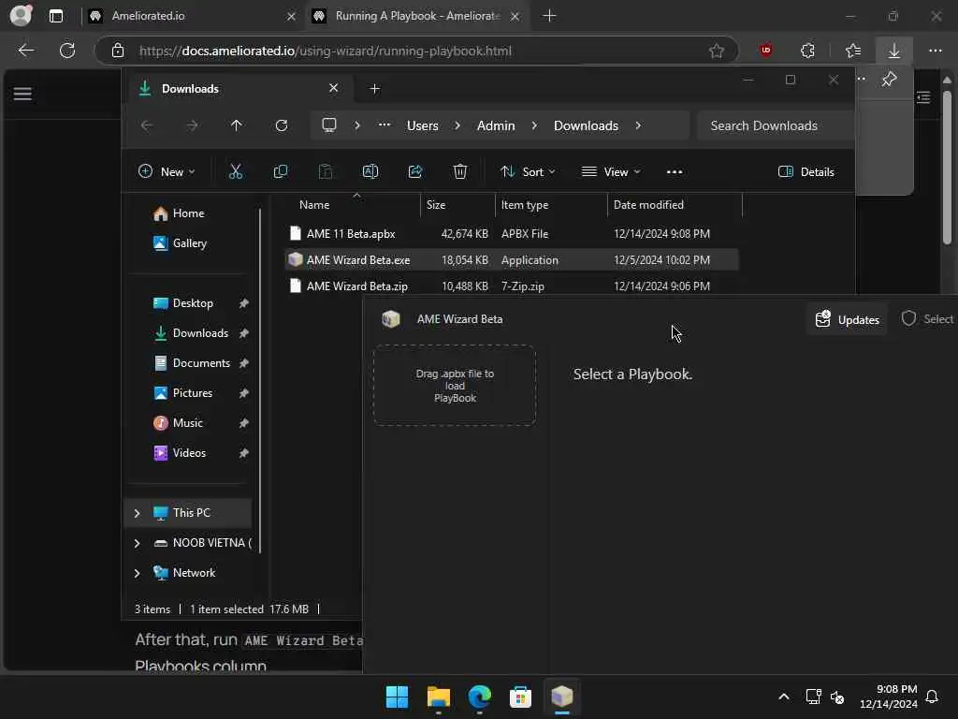Image resolution: width=958 pixels, height=719 pixels.
Task: Click the PC monitor icon in address bar
Action: (x=329, y=125)
